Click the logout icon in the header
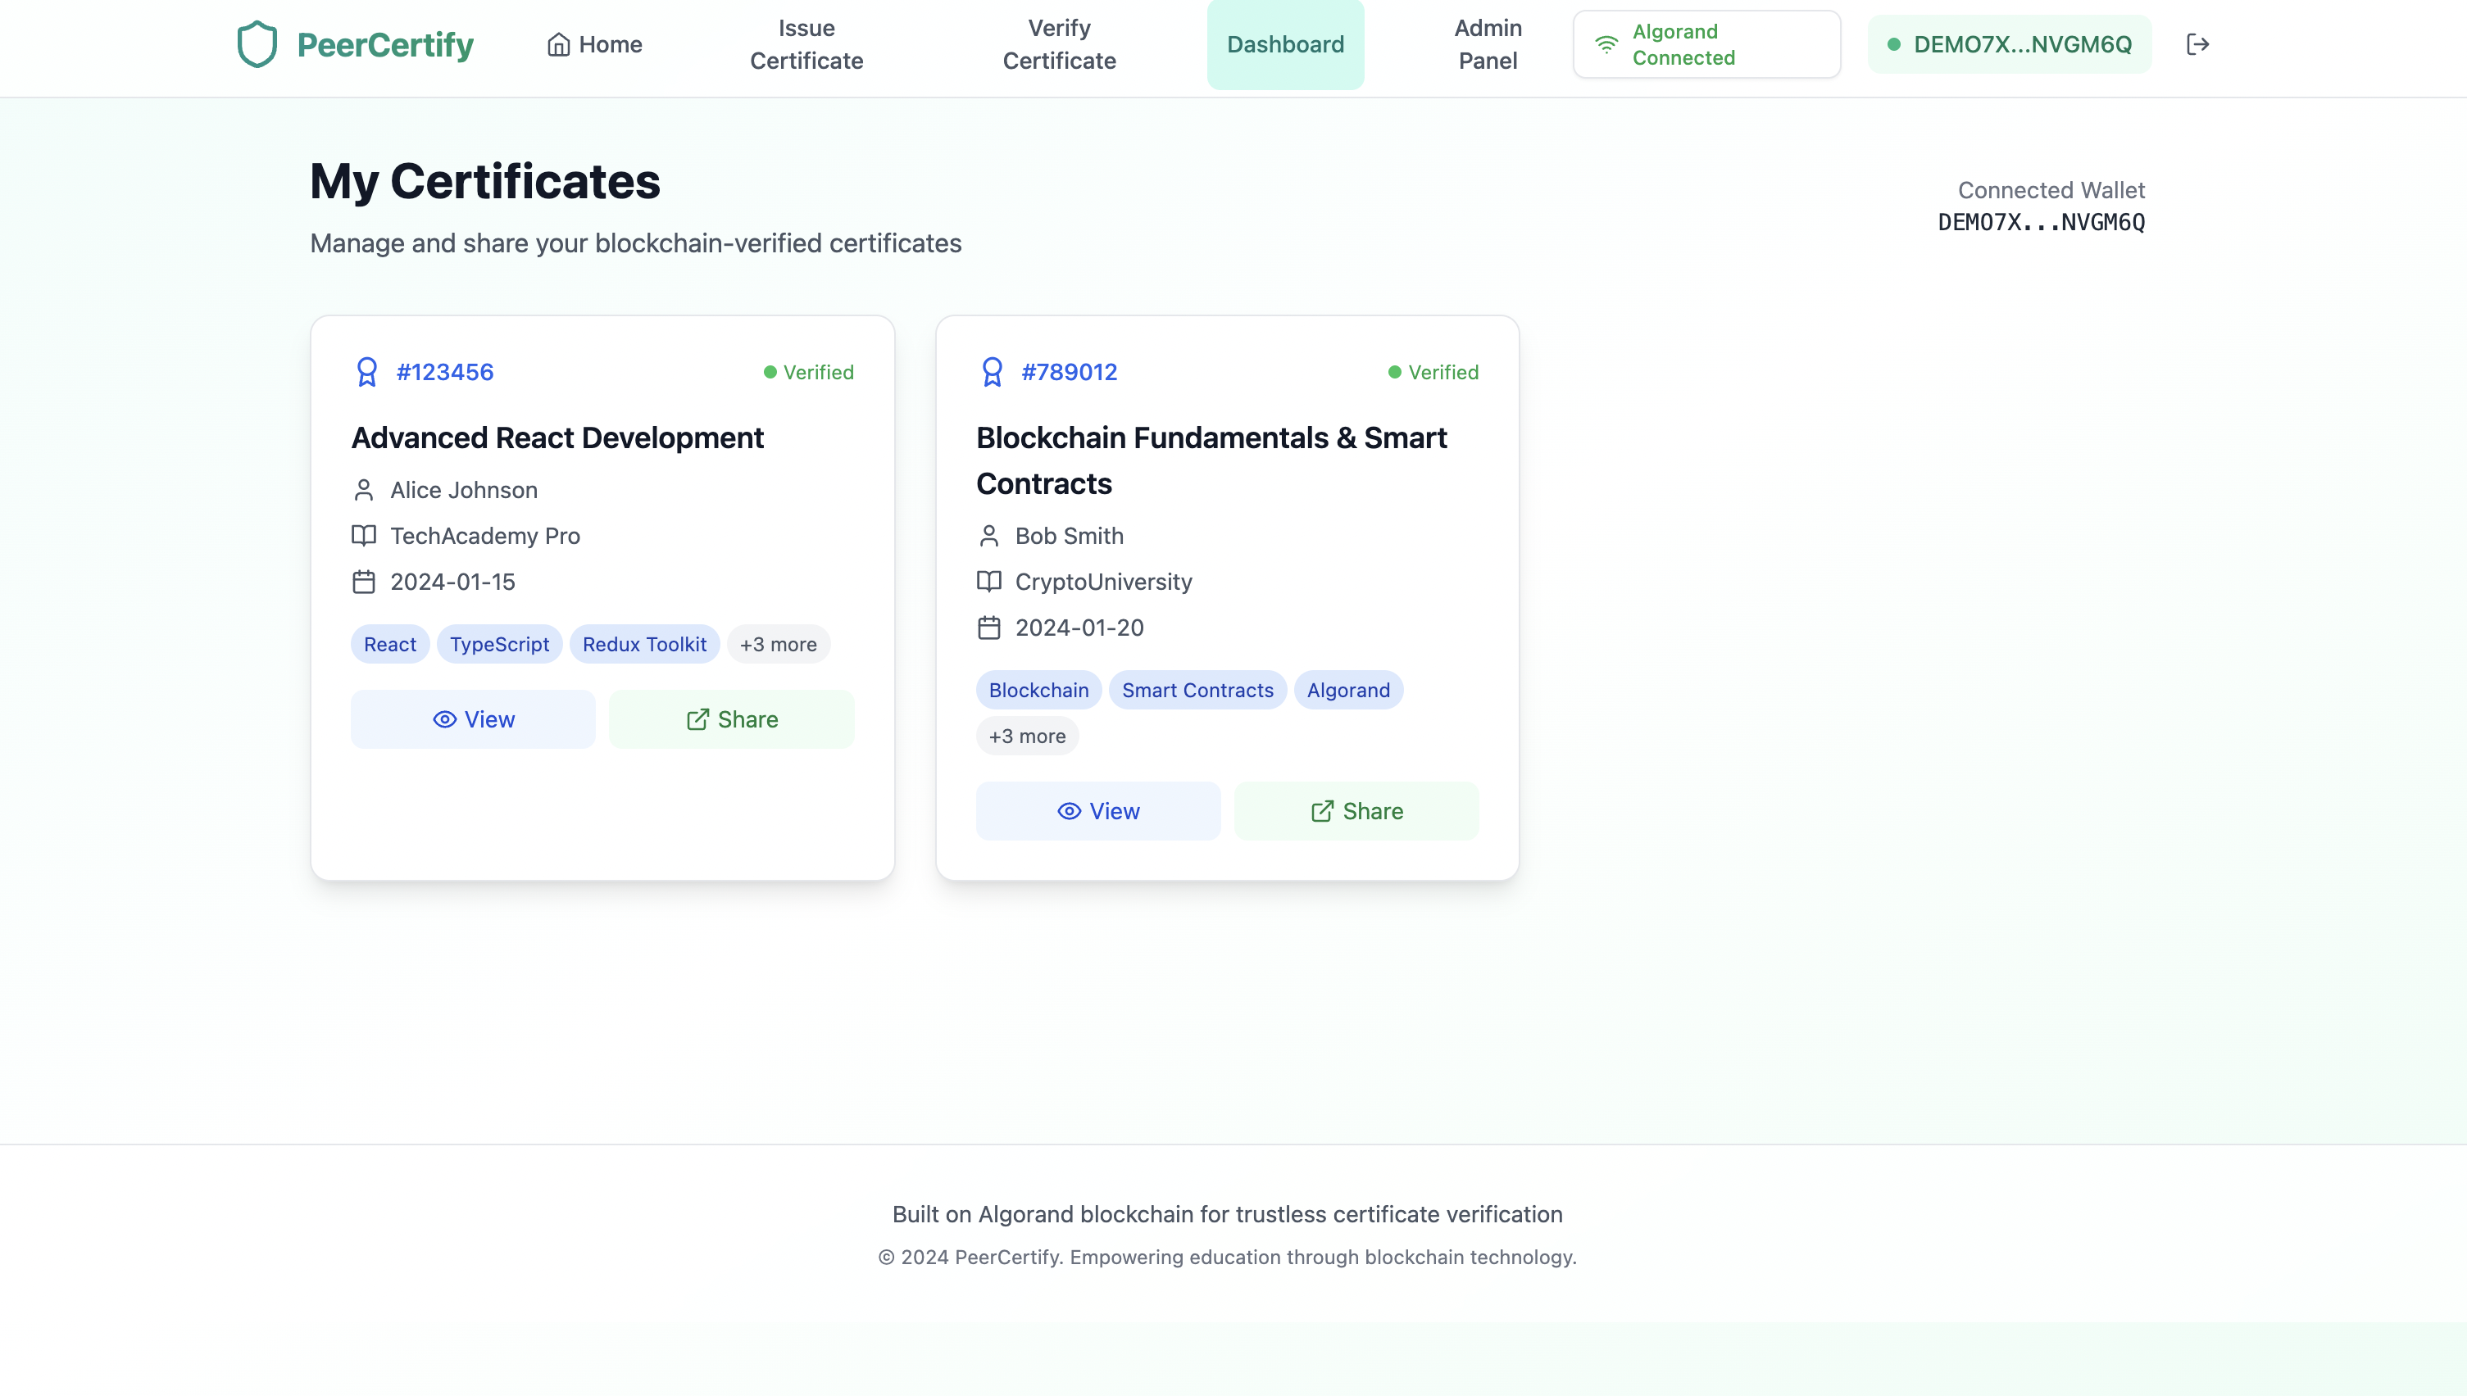The image size is (2467, 1396). click(2197, 44)
